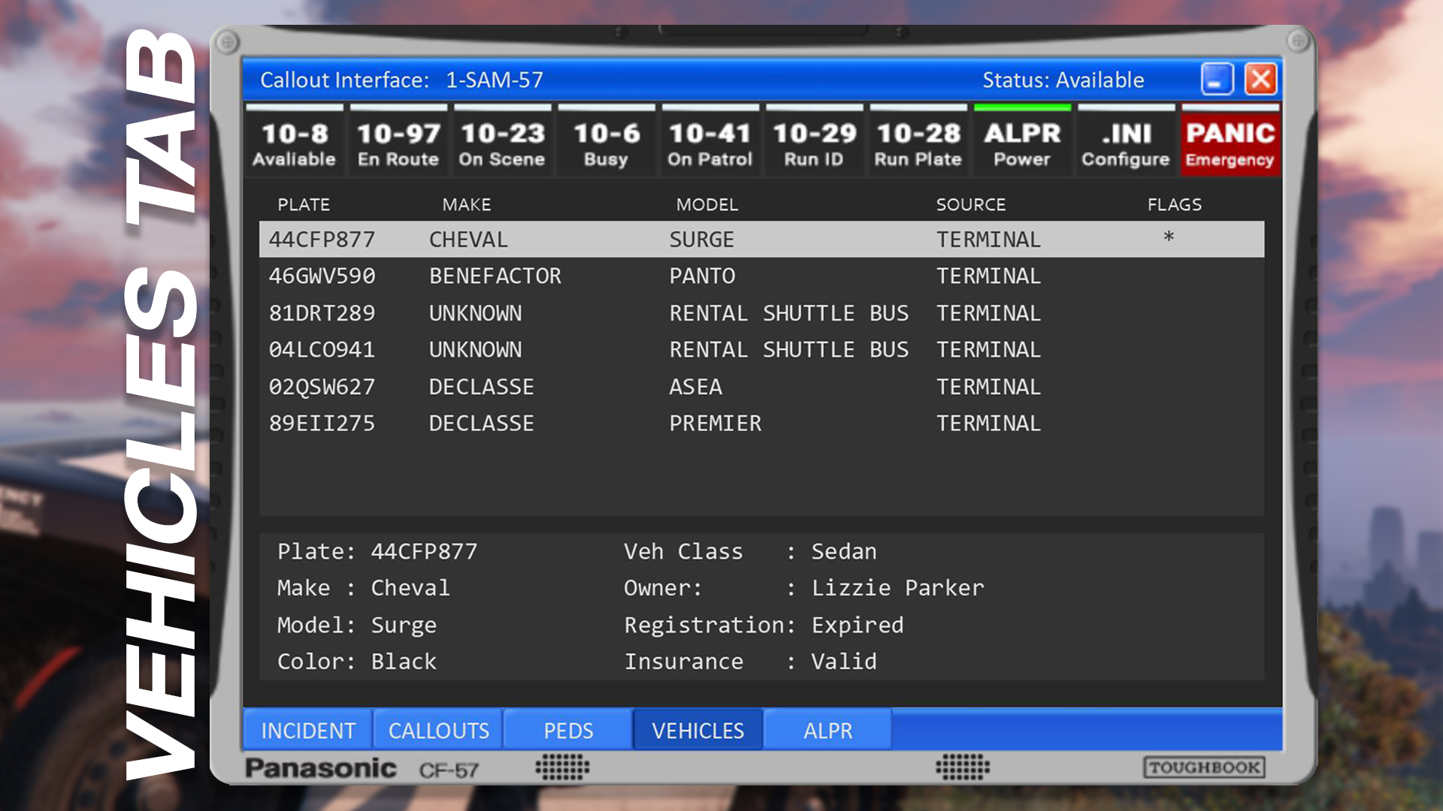Switch to the ALPR tab
The width and height of the screenshot is (1443, 811).
(827, 730)
